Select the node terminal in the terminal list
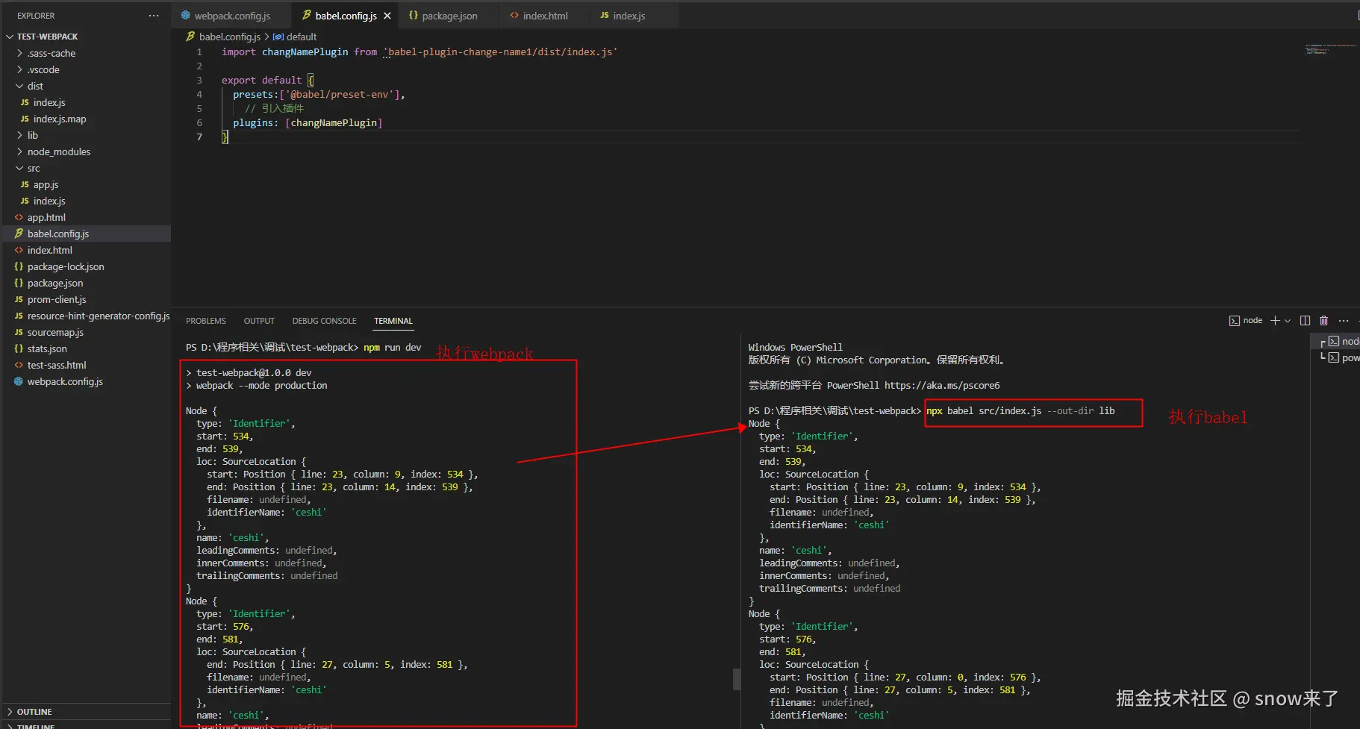Viewport: 1360px width, 729px height. pos(1344,342)
